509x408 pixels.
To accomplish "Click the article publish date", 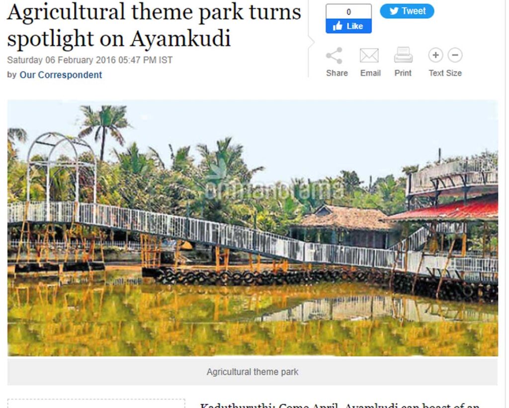I will 89,60.
